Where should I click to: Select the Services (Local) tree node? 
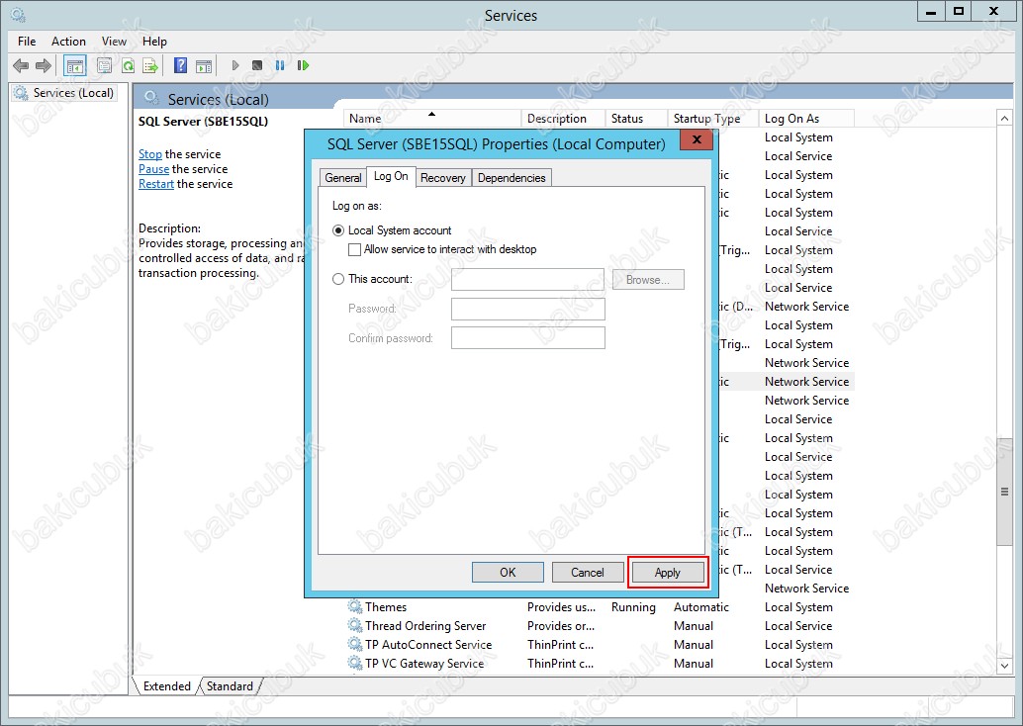[65, 93]
